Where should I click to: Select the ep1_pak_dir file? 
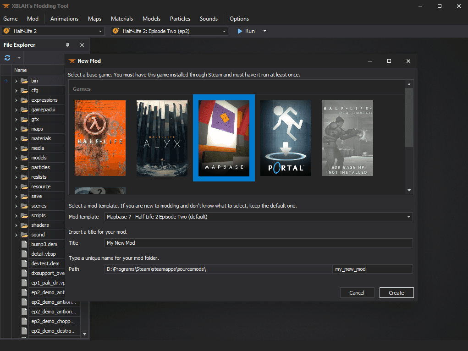47,283
